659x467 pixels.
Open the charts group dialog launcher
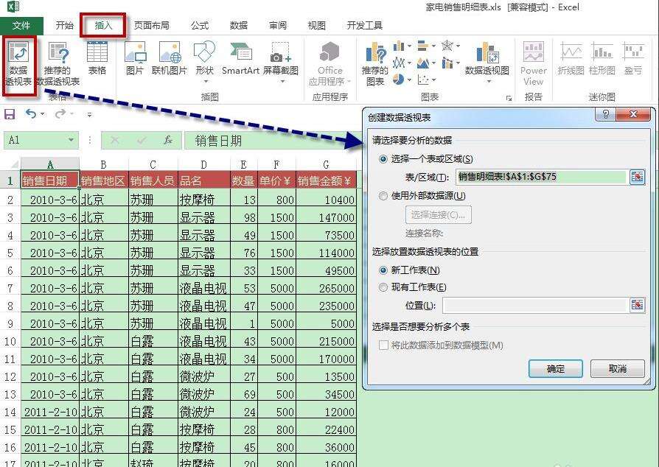[x=509, y=98]
